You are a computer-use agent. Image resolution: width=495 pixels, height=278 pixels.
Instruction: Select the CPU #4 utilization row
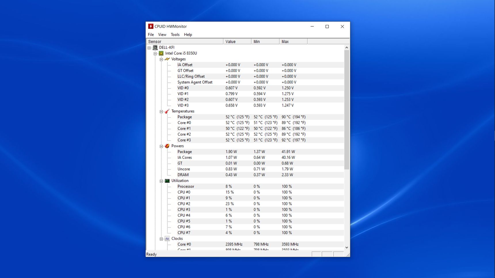(x=260, y=215)
